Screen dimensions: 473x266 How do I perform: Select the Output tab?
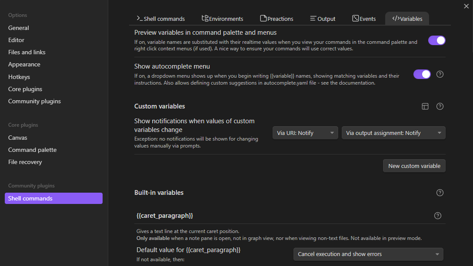tap(323, 19)
